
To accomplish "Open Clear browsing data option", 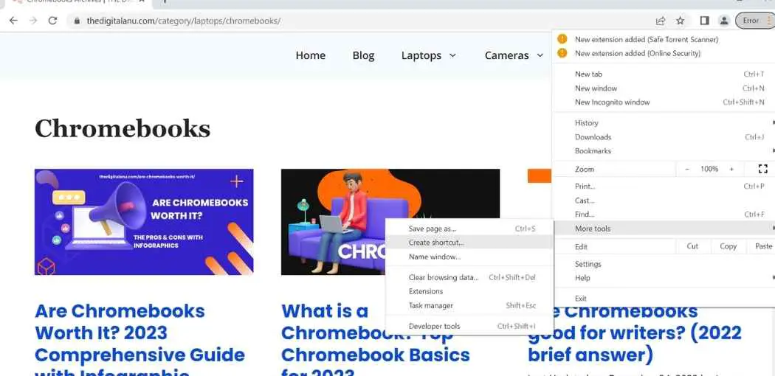I will pos(469,277).
